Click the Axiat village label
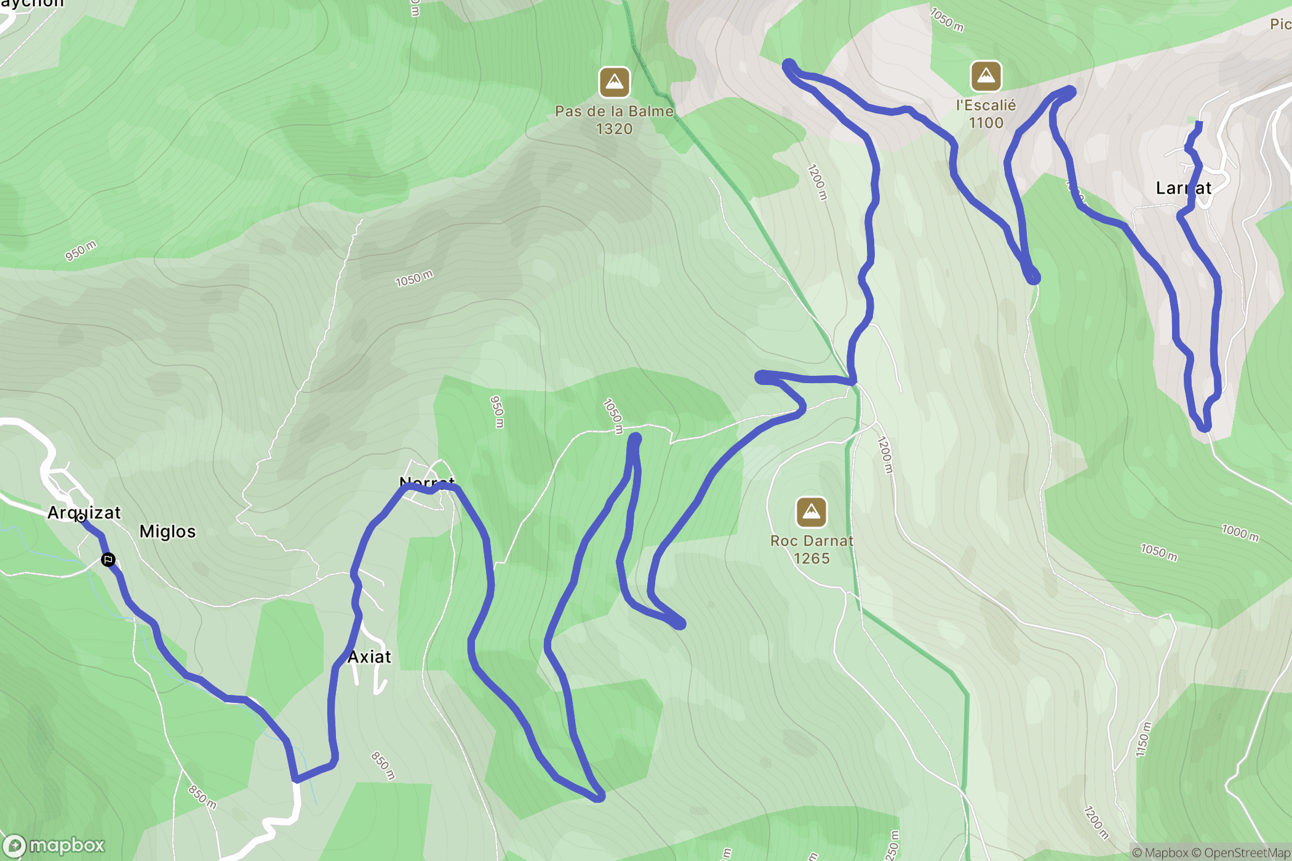 369,657
